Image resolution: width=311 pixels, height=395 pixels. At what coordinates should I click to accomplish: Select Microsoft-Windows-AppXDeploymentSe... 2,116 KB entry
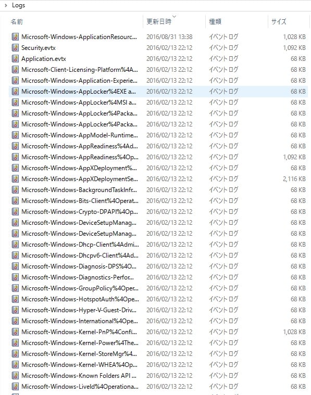(x=158, y=179)
